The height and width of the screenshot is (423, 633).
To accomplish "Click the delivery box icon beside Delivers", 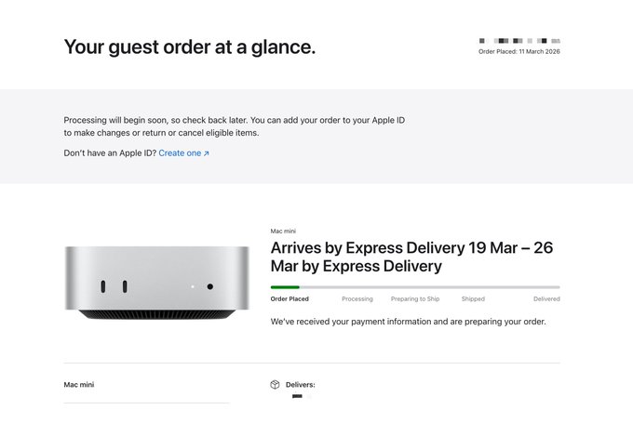I will coord(275,385).
